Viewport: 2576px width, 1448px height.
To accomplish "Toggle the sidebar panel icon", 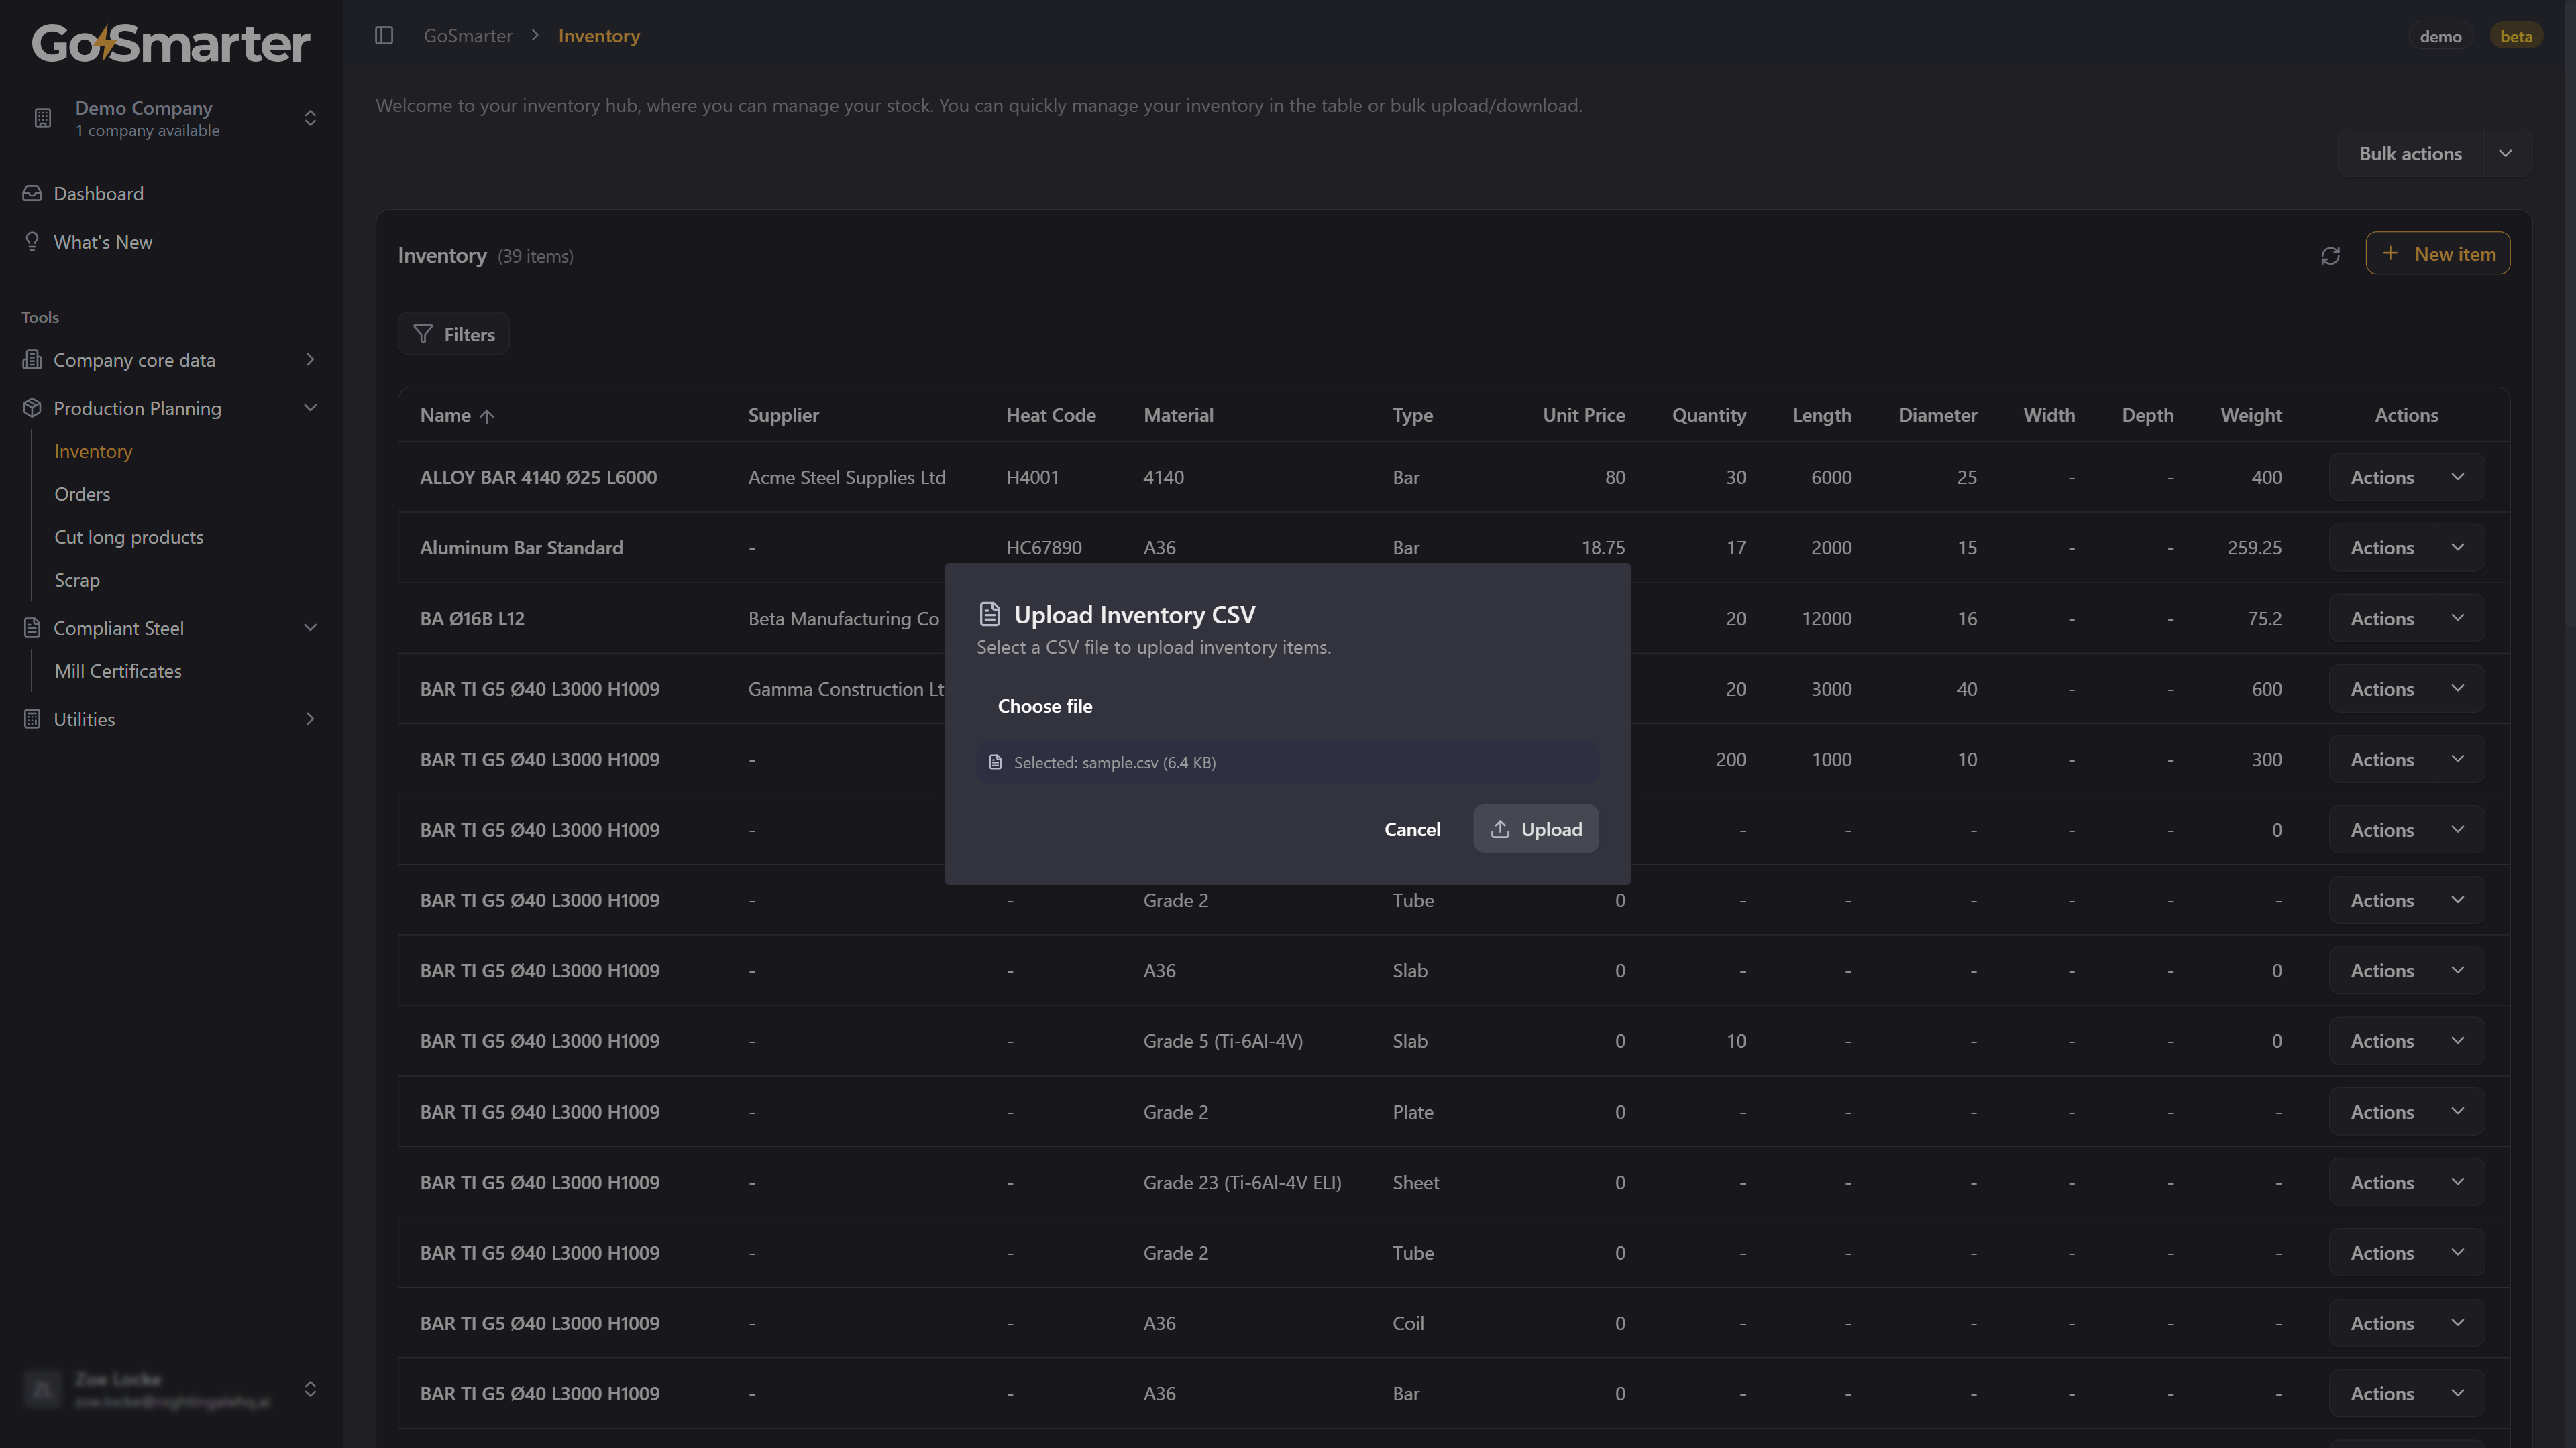I will pos(384,36).
